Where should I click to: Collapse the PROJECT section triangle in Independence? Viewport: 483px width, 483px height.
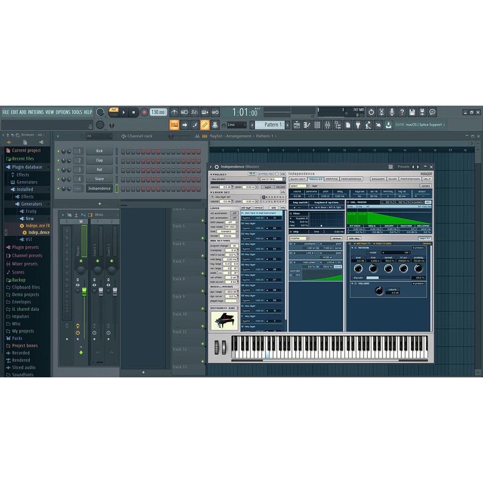click(x=211, y=175)
